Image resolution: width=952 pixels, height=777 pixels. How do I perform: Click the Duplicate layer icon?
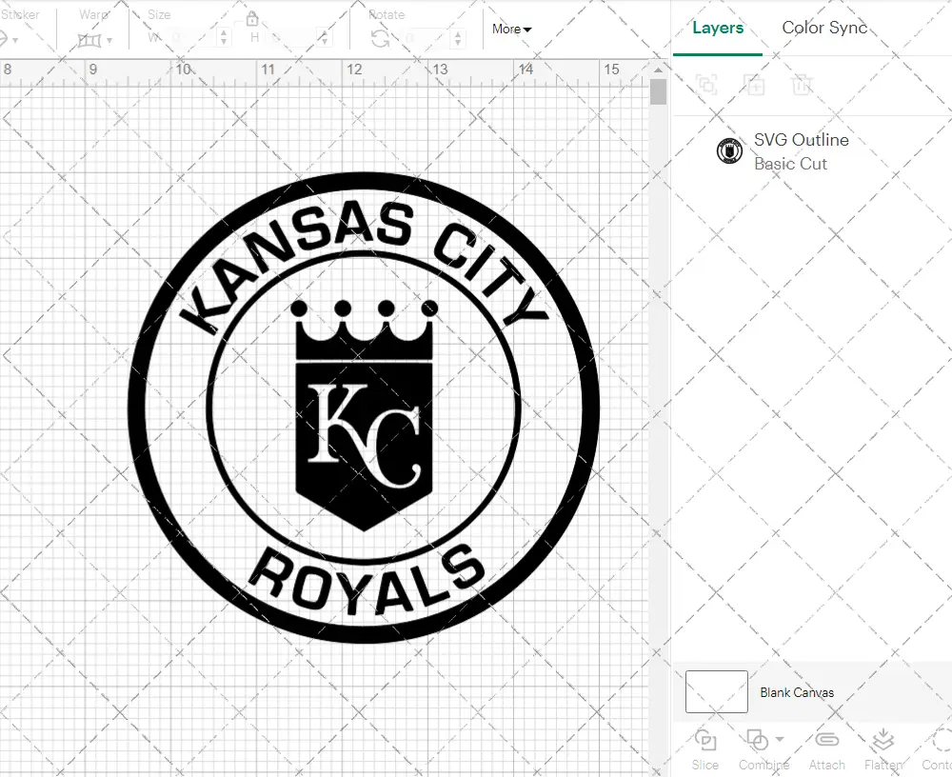pyautogui.click(x=754, y=85)
